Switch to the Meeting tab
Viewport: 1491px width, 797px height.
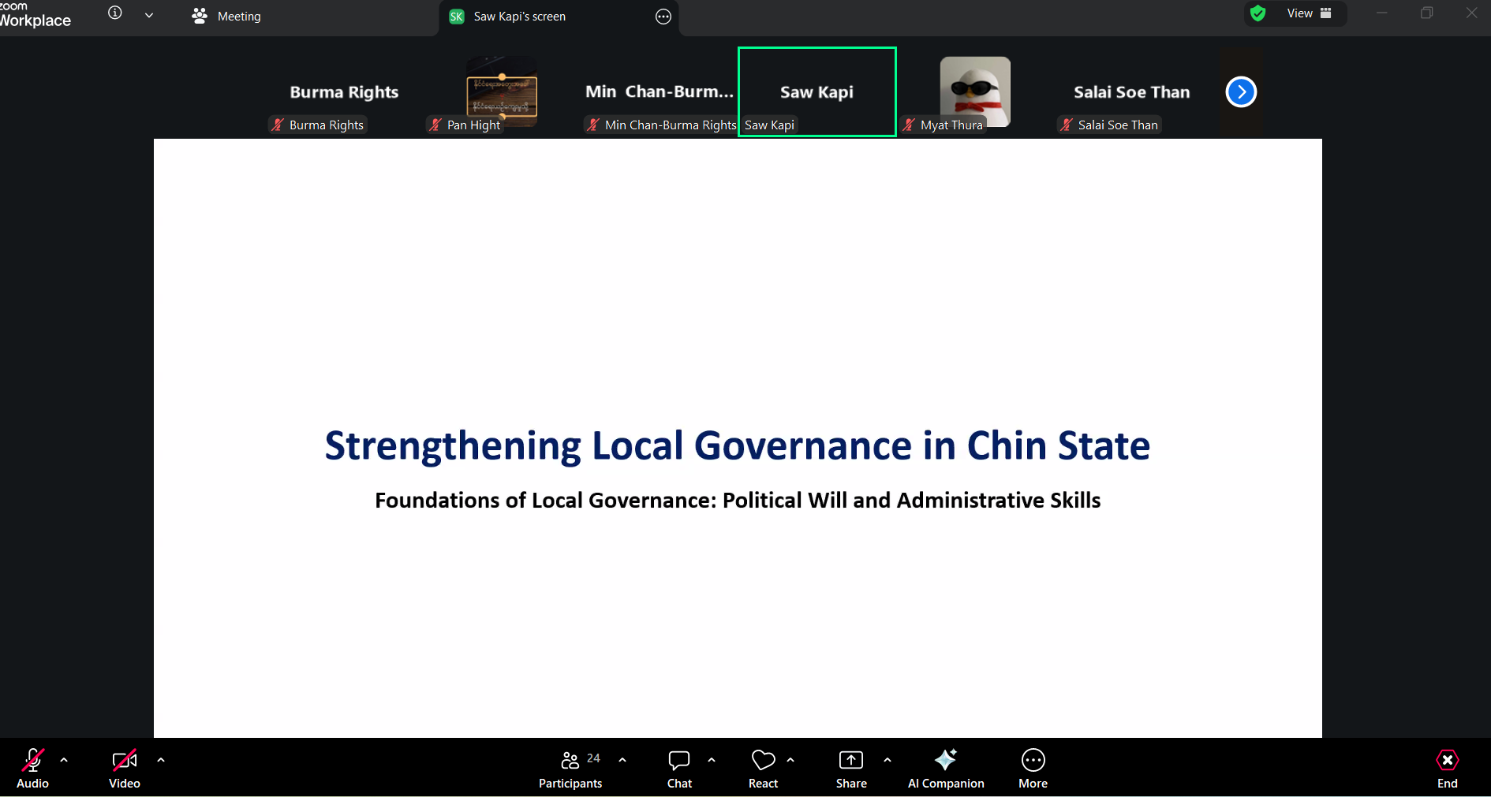pos(226,16)
